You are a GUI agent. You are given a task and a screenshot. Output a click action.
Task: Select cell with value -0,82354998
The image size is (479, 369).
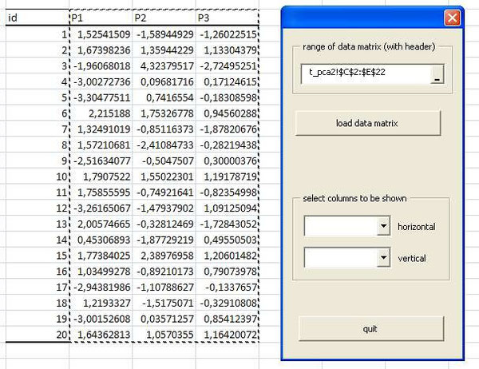228,192
